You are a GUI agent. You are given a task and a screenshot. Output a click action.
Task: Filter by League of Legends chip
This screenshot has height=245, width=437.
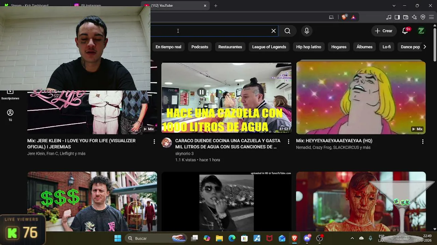(x=269, y=47)
